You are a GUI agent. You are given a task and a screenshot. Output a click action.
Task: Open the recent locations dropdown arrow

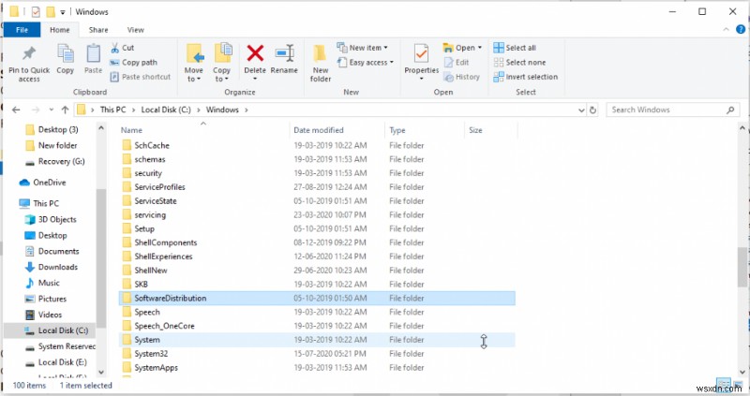tap(52, 110)
